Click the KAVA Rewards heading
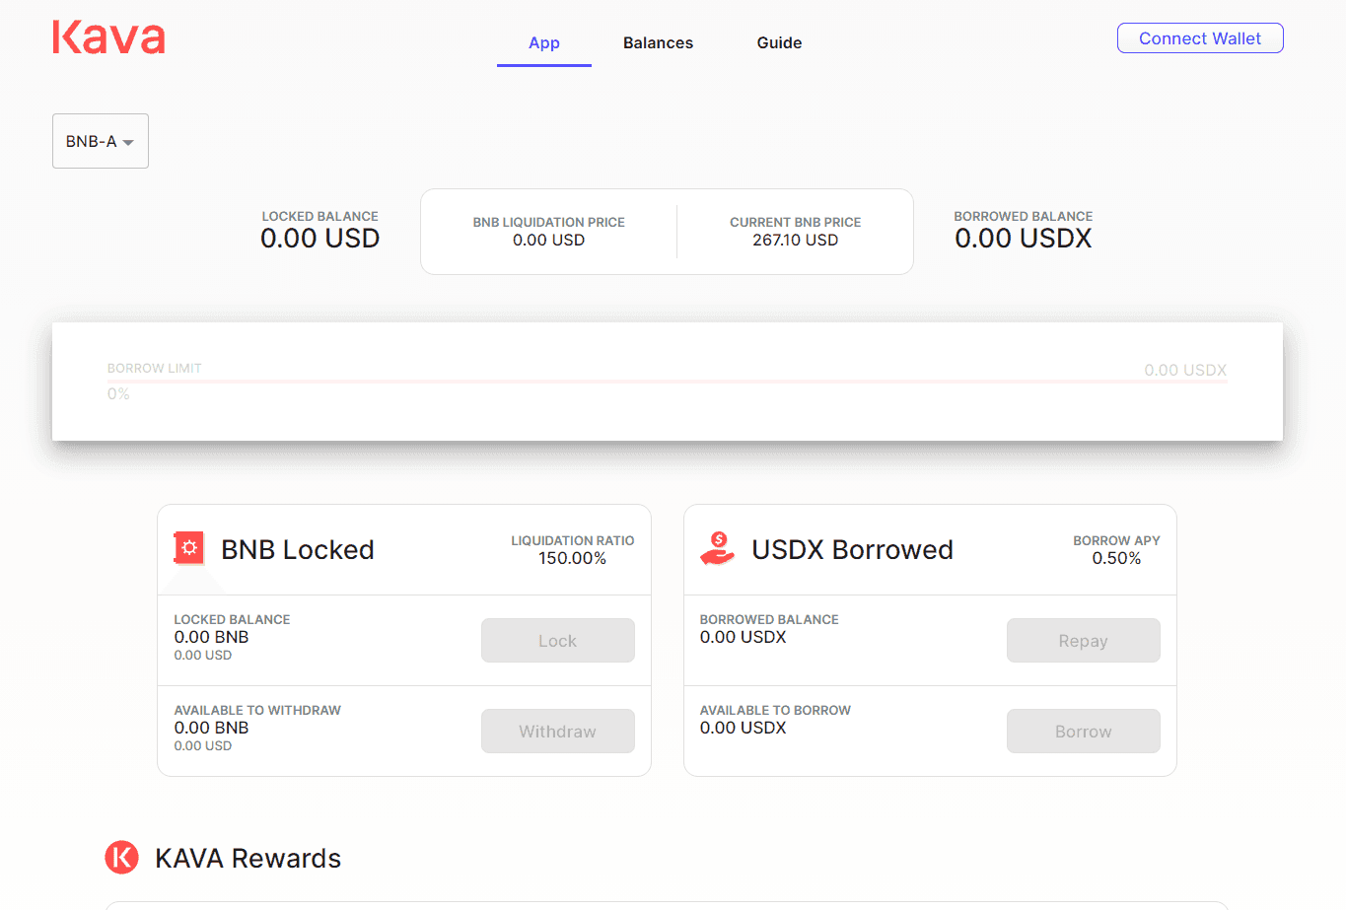Image resolution: width=1346 pixels, height=910 pixels. (x=248, y=858)
